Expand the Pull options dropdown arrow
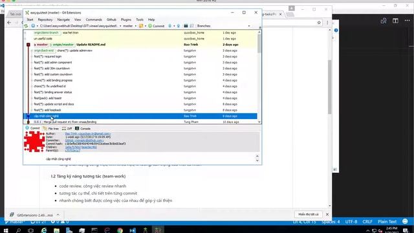Screen dimensions: 414x233 [x=174, y=26]
